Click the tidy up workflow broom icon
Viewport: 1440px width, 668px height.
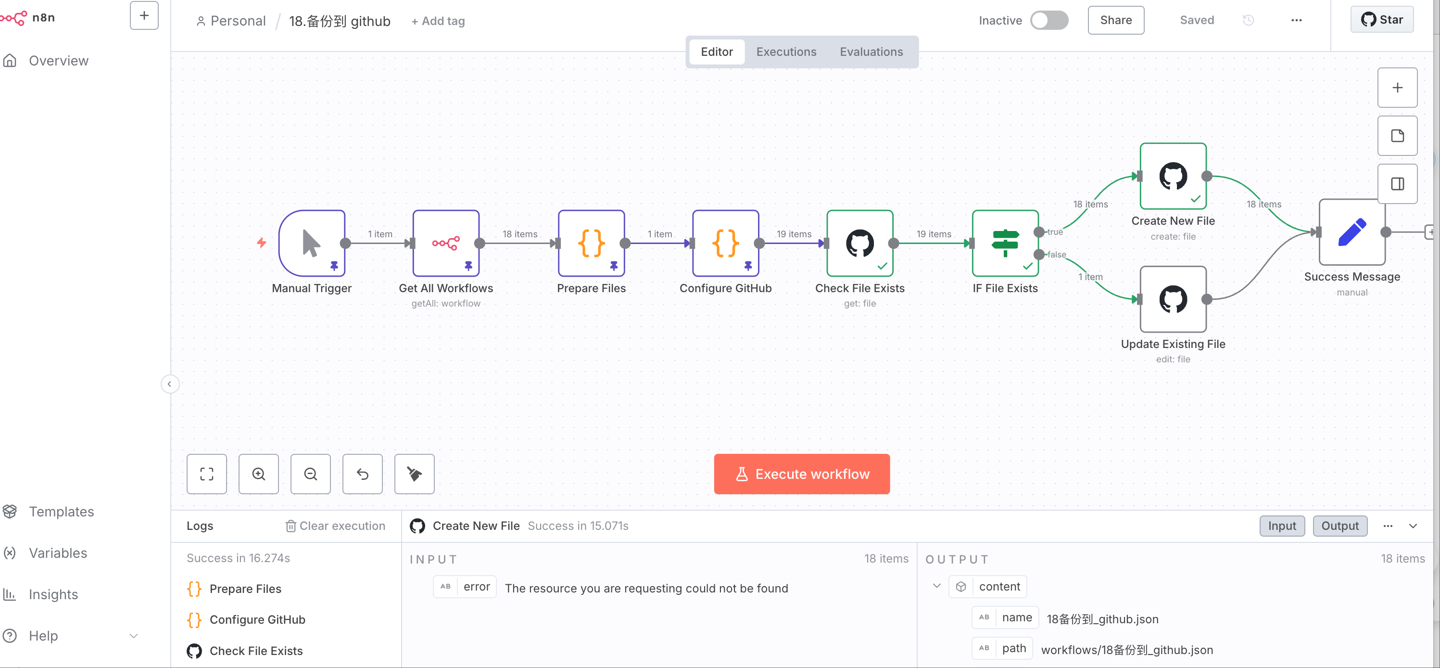(414, 474)
